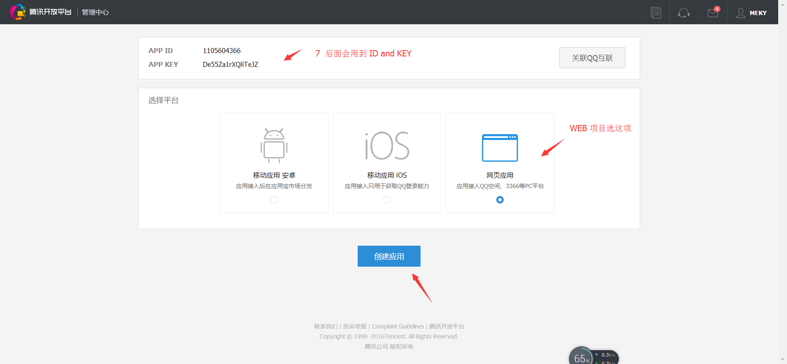Click the 创建应用 button
Screen dimensions: 787x364
click(389, 256)
